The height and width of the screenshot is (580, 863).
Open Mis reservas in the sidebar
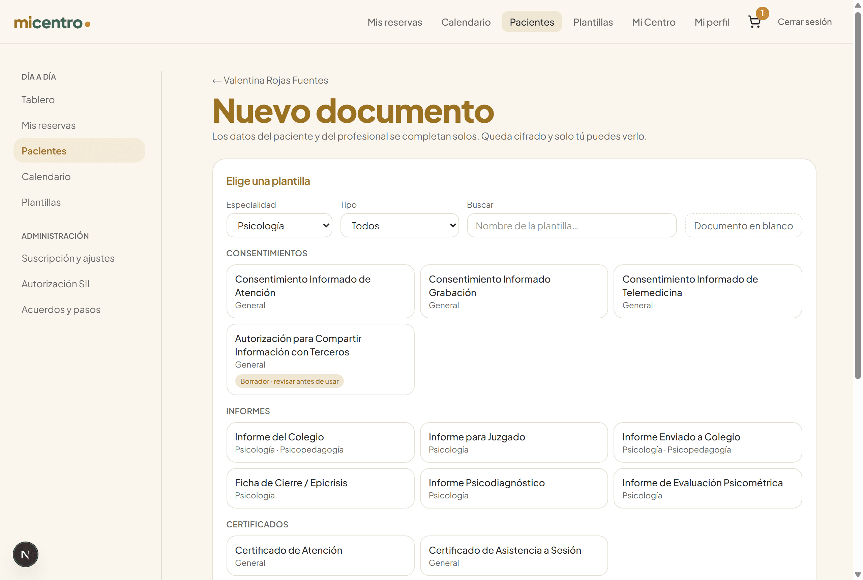click(x=79, y=125)
